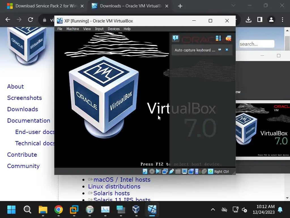Viewport: 290px width, 218px height.
Task: Go back in the browser
Action: (8, 20)
